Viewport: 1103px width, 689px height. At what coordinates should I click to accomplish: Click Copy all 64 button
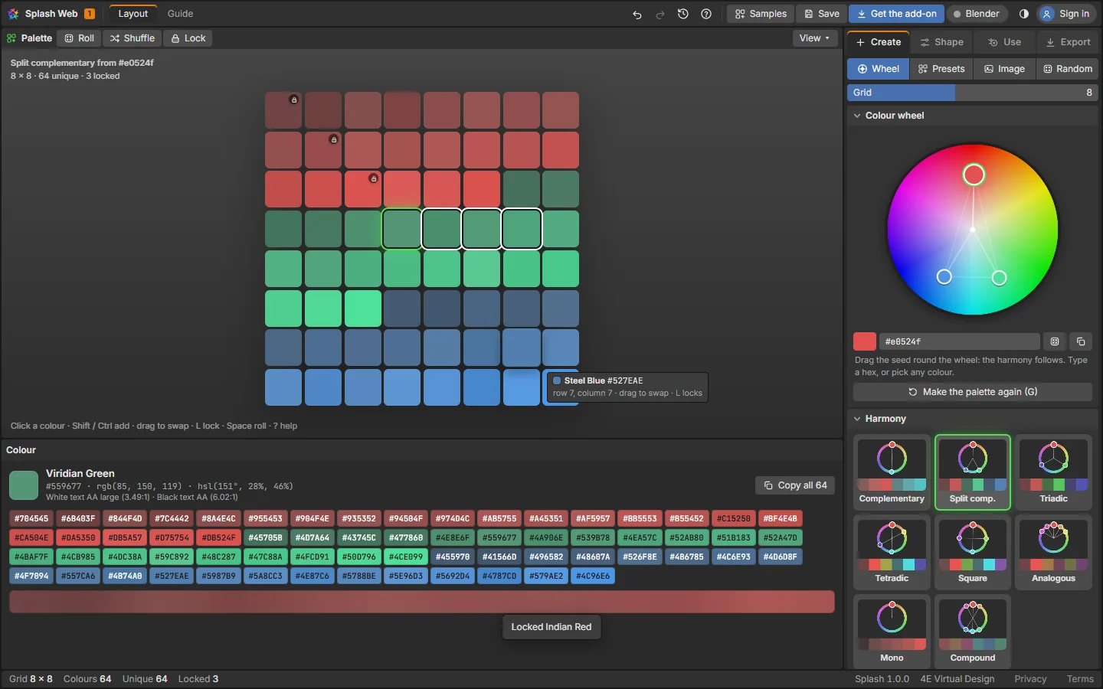click(x=795, y=485)
